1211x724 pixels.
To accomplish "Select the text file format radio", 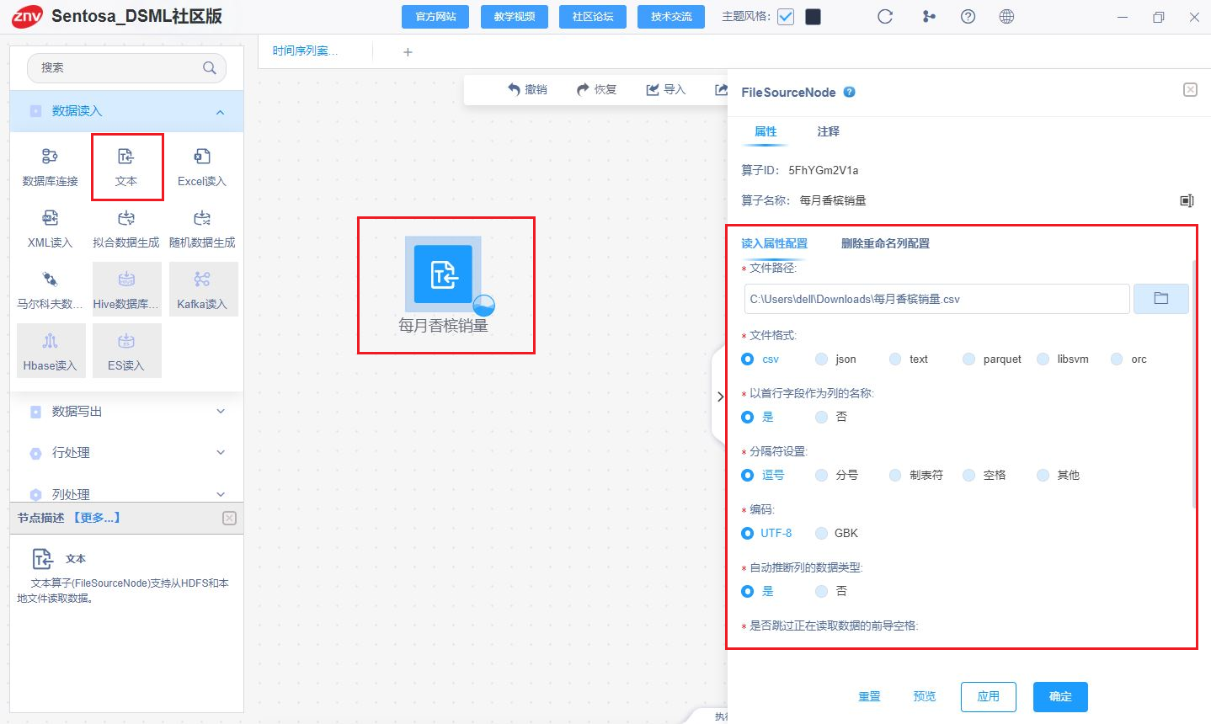I will [x=895, y=359].
